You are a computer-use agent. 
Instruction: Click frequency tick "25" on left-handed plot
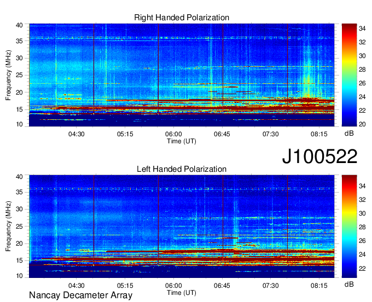tap(19, 226)
